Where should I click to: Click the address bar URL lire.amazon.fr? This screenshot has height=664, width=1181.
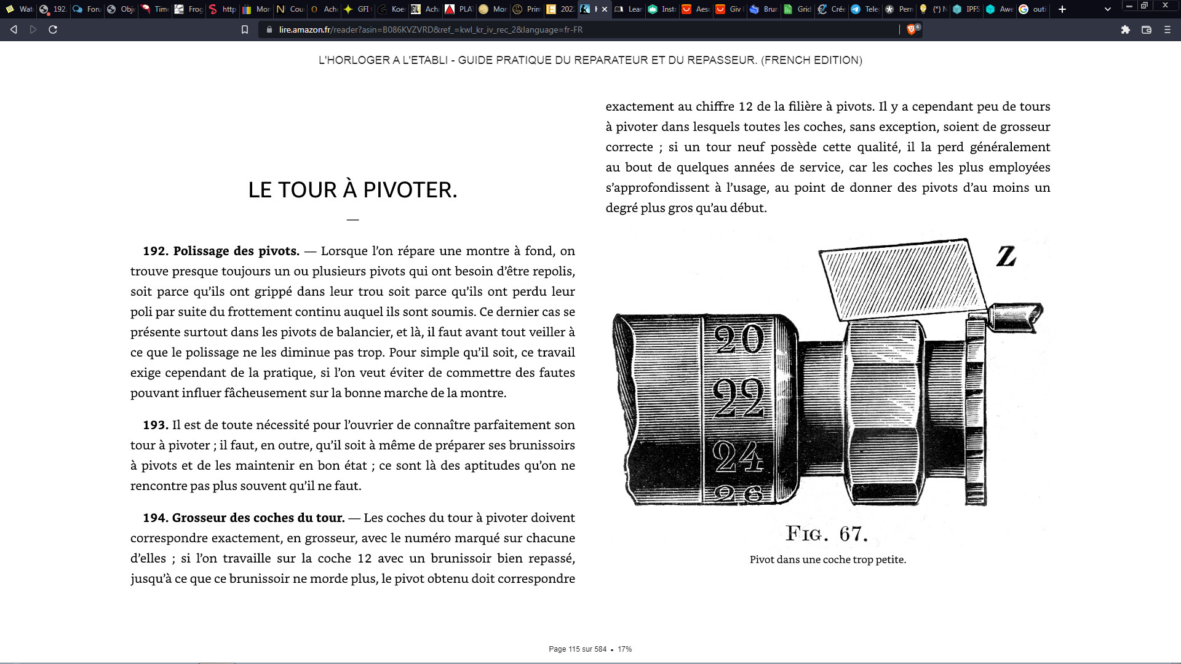431,30
